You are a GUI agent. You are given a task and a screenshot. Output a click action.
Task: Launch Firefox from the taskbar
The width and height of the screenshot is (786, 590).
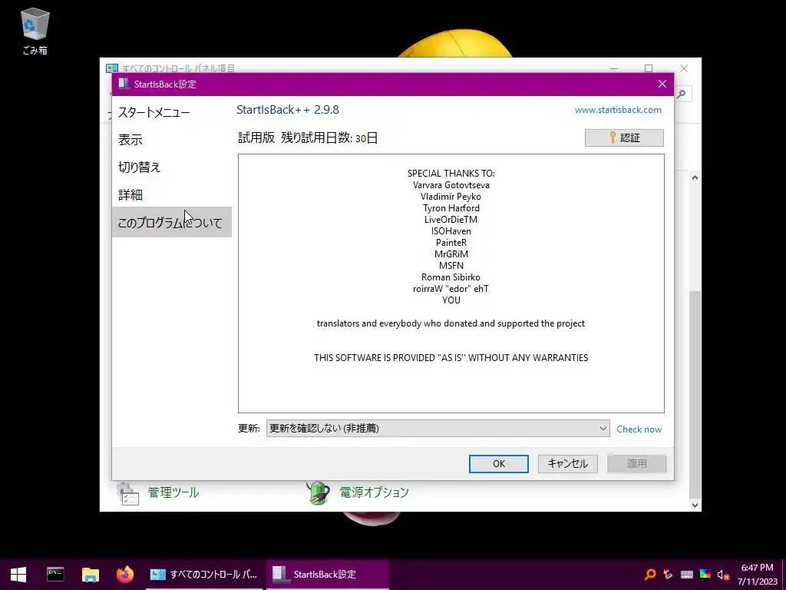coord(125,575)
